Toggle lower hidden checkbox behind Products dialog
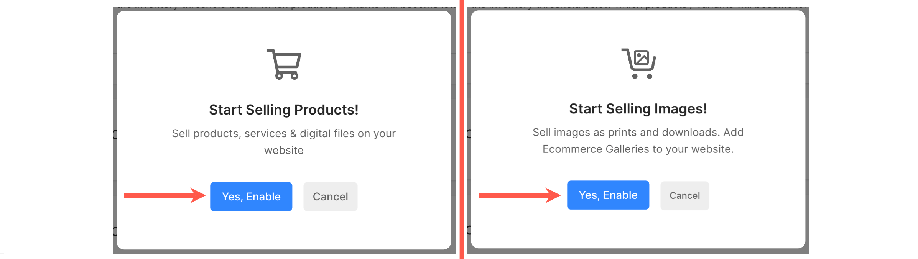 (x=115, y=231)
